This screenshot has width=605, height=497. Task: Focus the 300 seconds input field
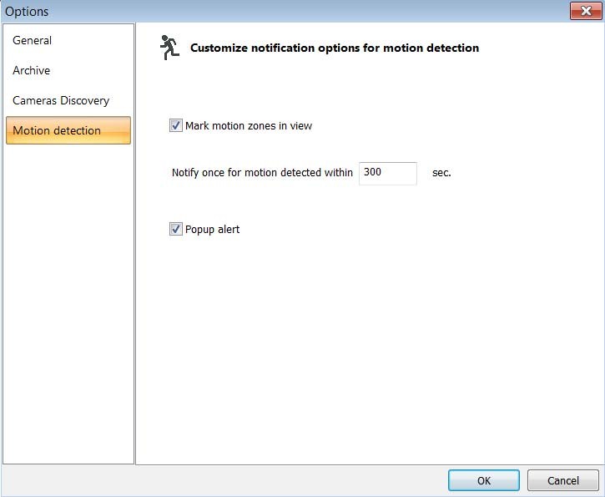[387, 173]
